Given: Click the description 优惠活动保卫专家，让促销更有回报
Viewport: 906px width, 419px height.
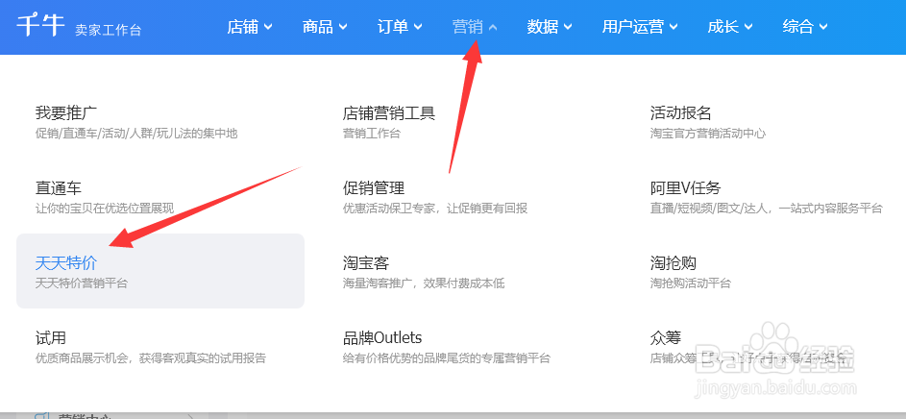Looking at the screenshot, I should click(435, 209).
